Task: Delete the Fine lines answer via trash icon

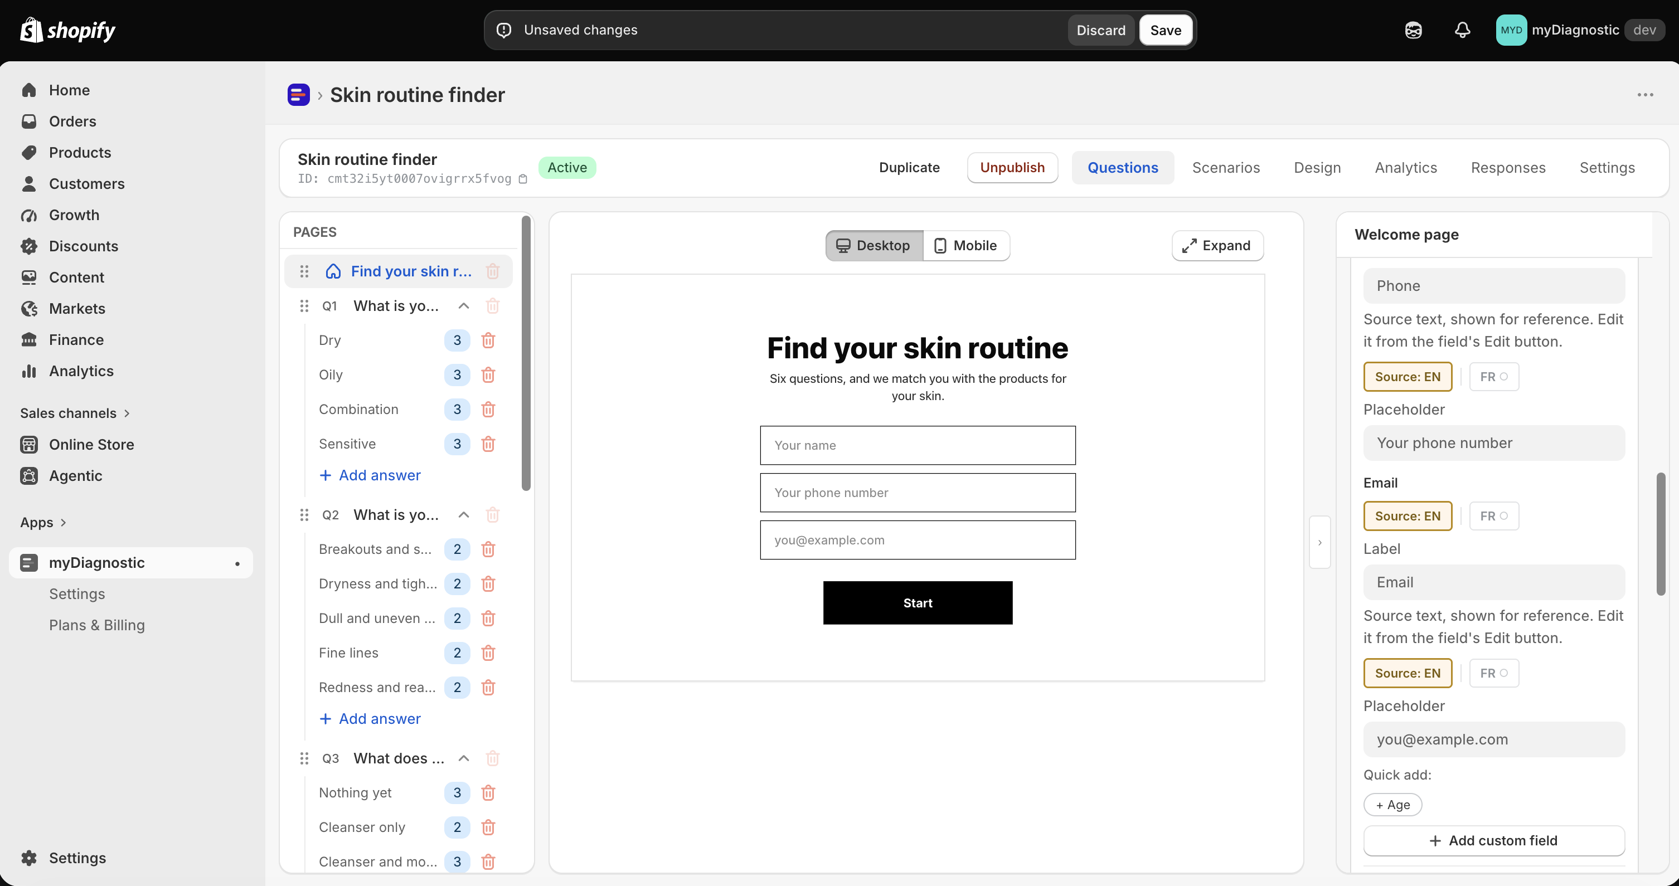Action: pyautogui.click(x=488, y=653)
